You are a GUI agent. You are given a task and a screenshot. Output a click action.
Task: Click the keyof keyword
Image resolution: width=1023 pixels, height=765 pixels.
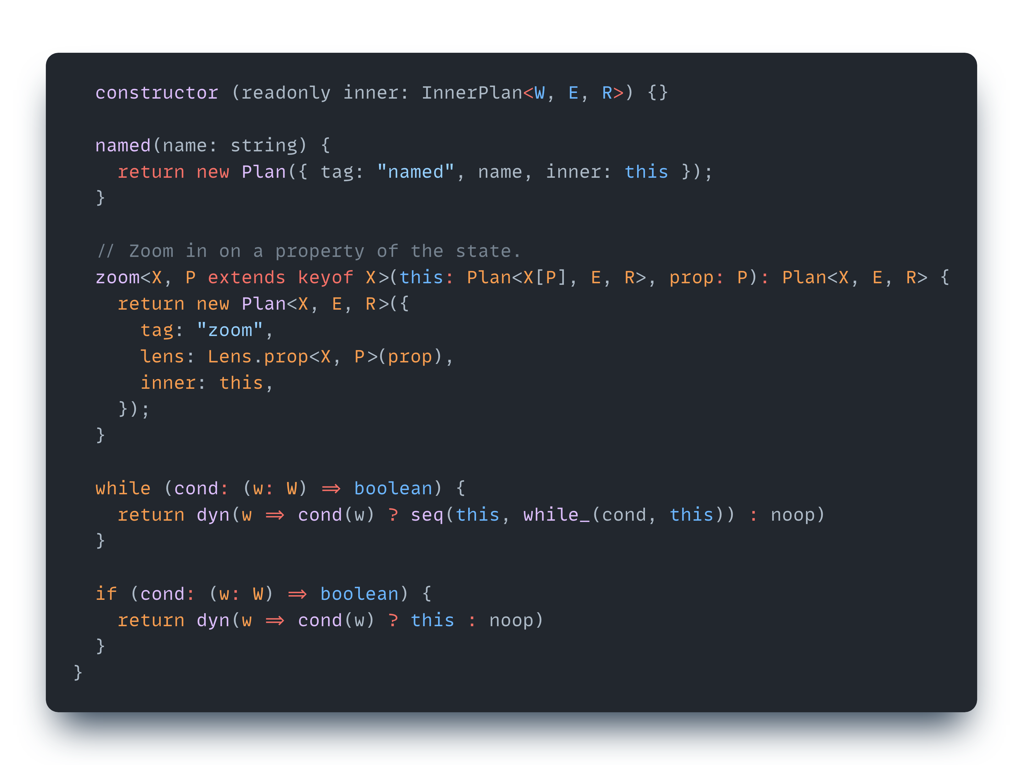325,278
